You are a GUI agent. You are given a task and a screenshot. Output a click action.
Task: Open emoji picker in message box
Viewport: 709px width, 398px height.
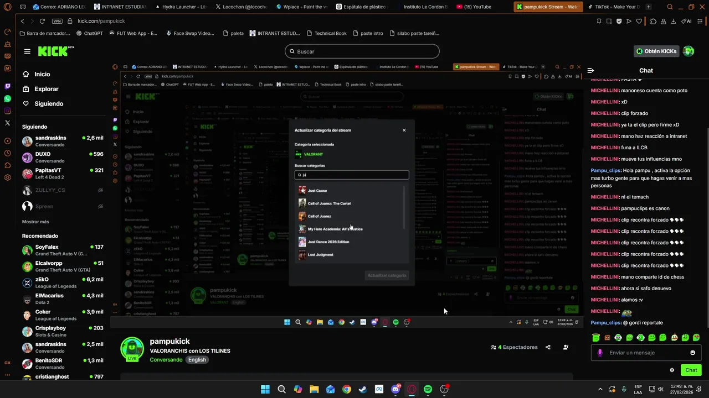coord(692,353)
